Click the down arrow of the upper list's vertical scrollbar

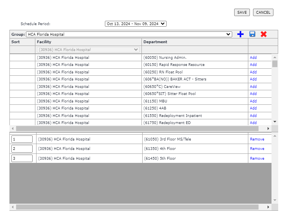pyautogui.click(x=275, y=122)
